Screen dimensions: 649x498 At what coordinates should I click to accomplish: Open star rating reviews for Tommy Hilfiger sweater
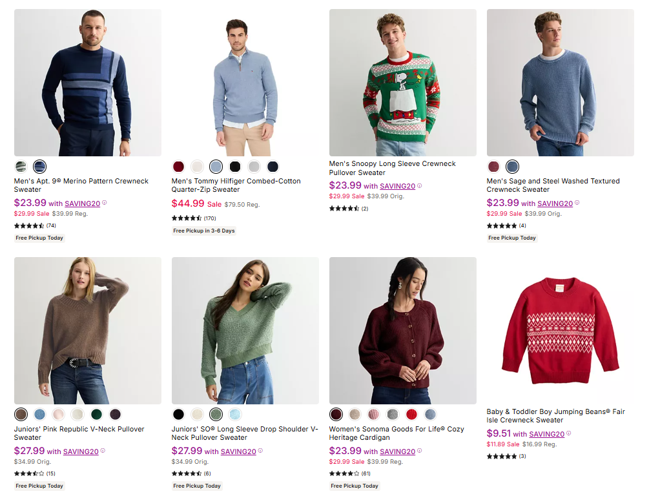coord(187,218)
